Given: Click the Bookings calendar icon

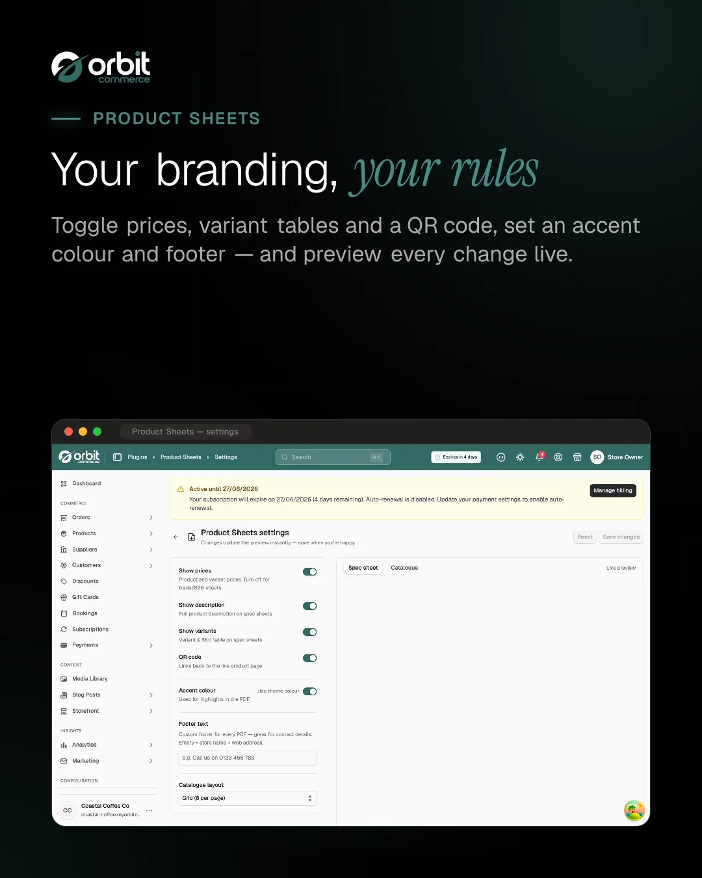Looking at the screenshot, I should 64,613.
